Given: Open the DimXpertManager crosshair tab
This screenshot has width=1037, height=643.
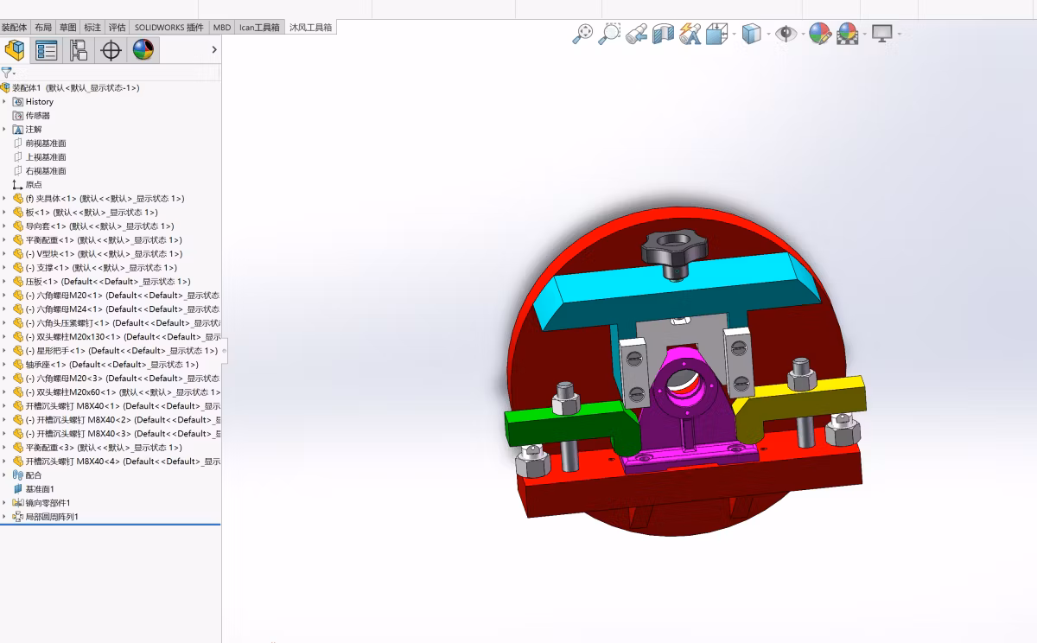Looking at the screenshot, I should tap(111, 50).
